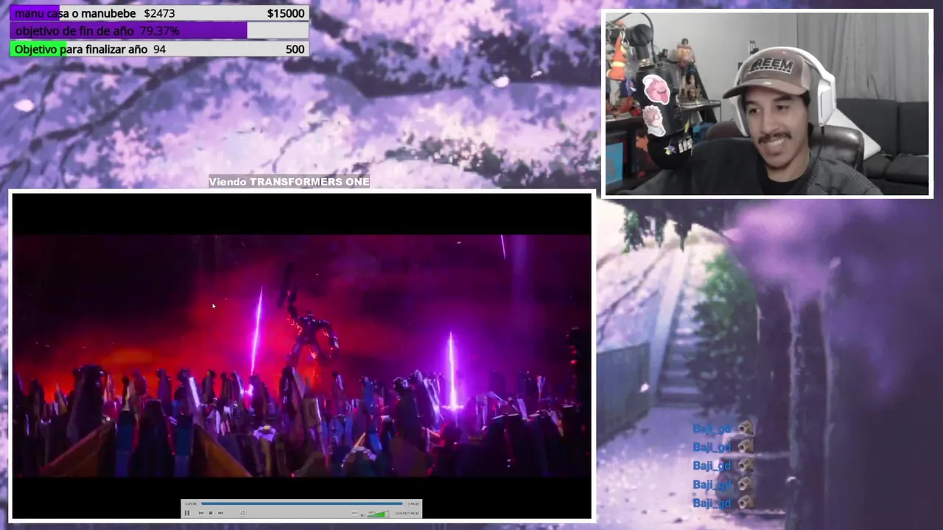This screenshot has width=943, height=530.
Task: Pause the movie in the video player
Action: pos(187,512)
